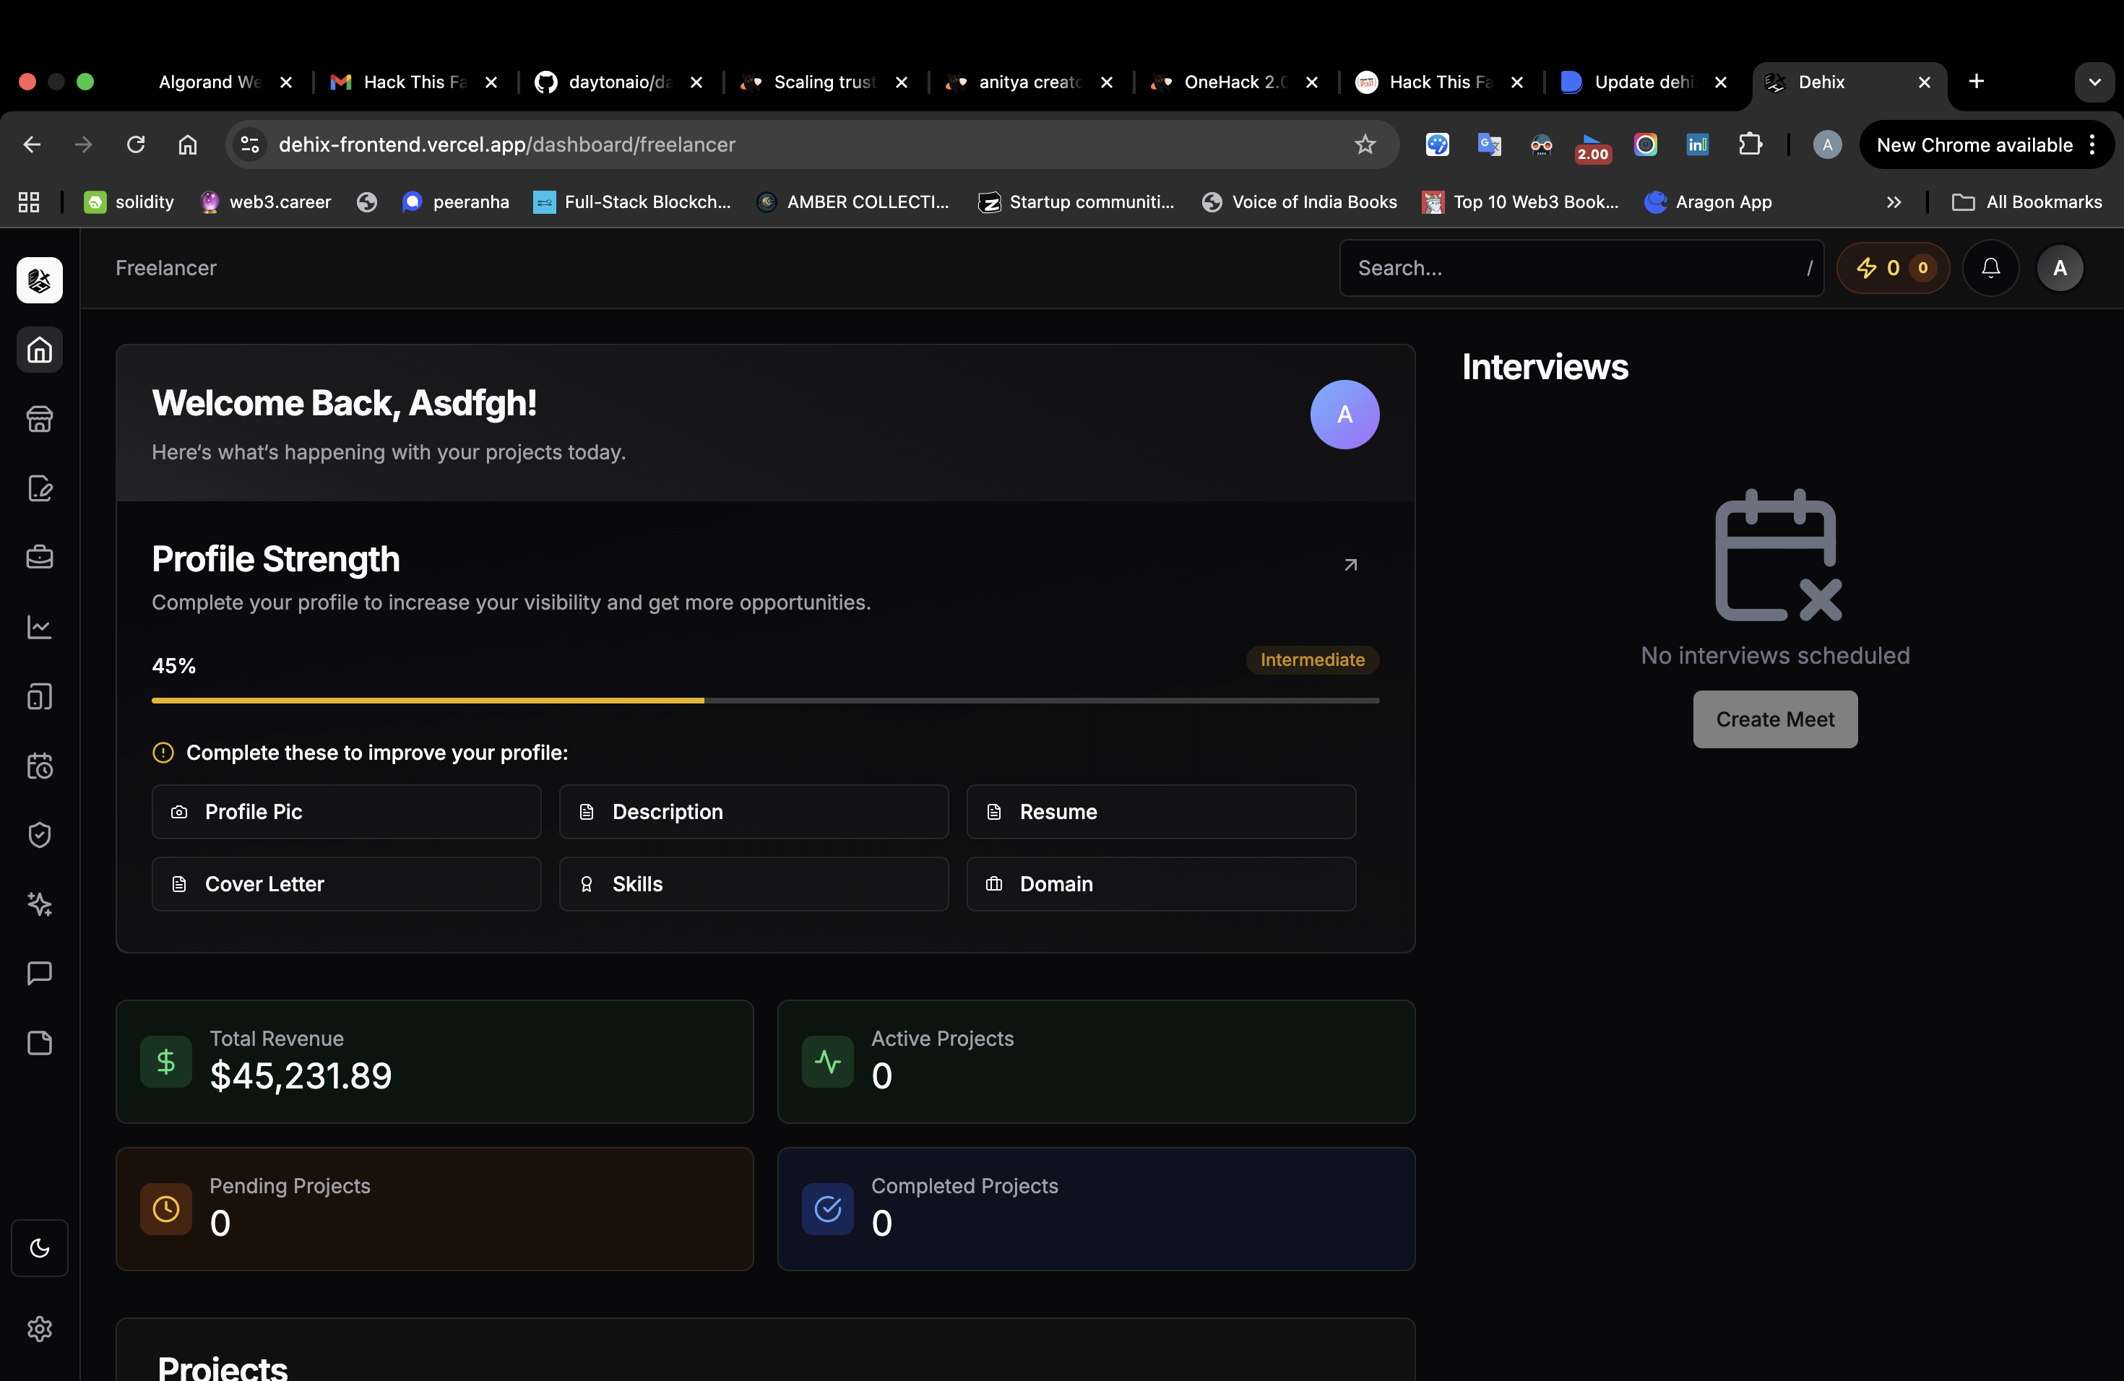Open the analytics line chart sidebar icon

(x=39, y=627)
